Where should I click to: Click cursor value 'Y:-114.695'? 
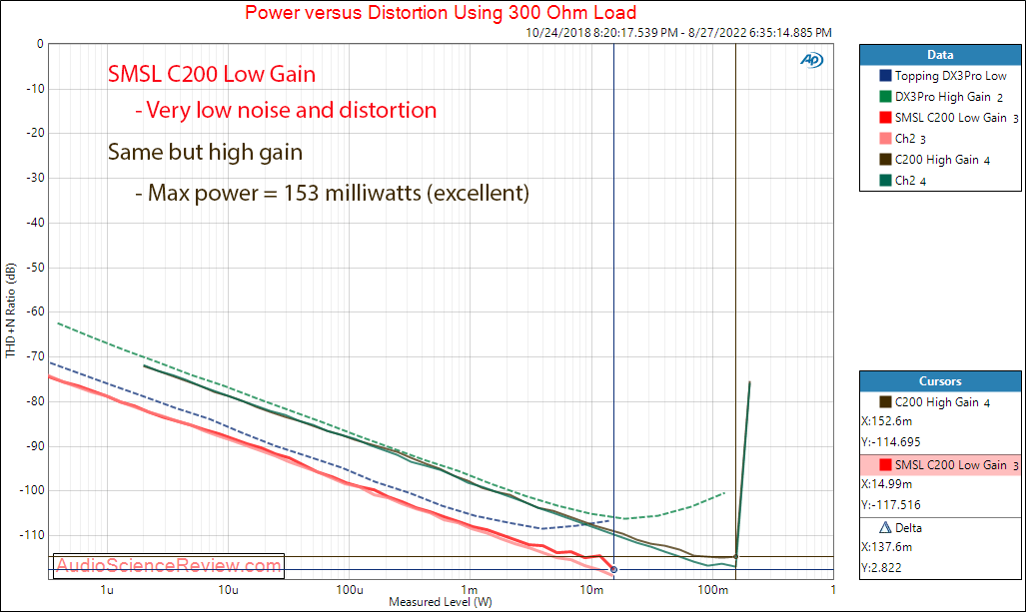[891, 442]
